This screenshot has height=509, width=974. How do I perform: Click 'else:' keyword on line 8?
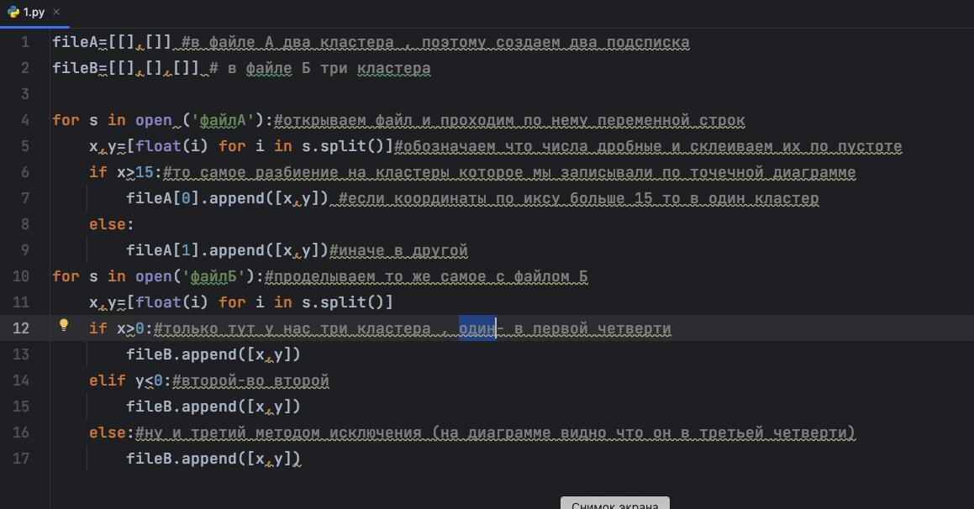point(112,224)
